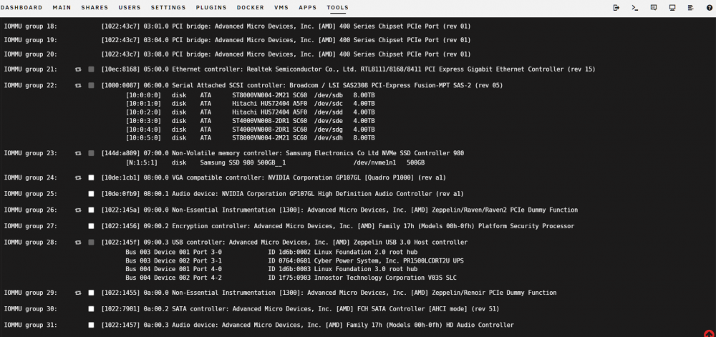Click the logout icon in top bar
The height and width of the screenshot is (337, 716).
coord(616,8)
